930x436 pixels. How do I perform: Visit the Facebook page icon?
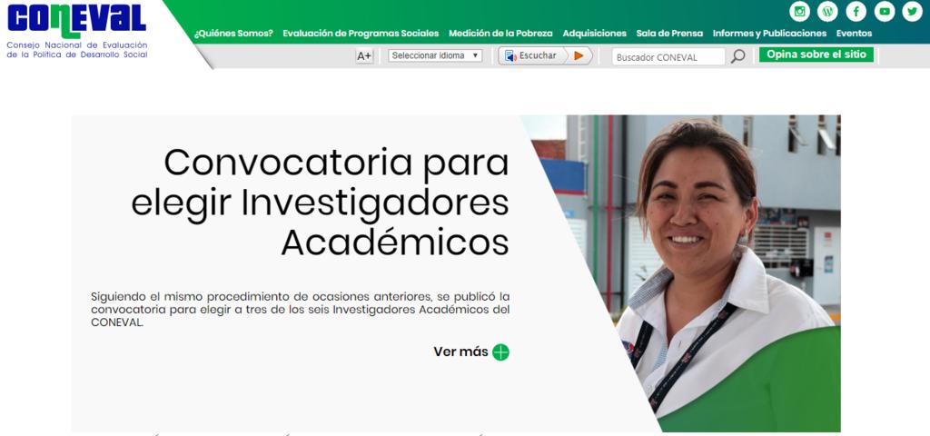pyautogui.click(x=856, y=12)
